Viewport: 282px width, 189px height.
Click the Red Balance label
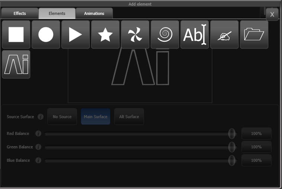18,133
